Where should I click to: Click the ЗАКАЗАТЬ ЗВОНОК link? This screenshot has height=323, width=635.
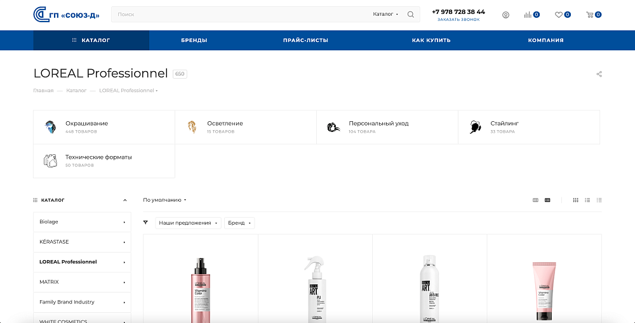point(458,20)
